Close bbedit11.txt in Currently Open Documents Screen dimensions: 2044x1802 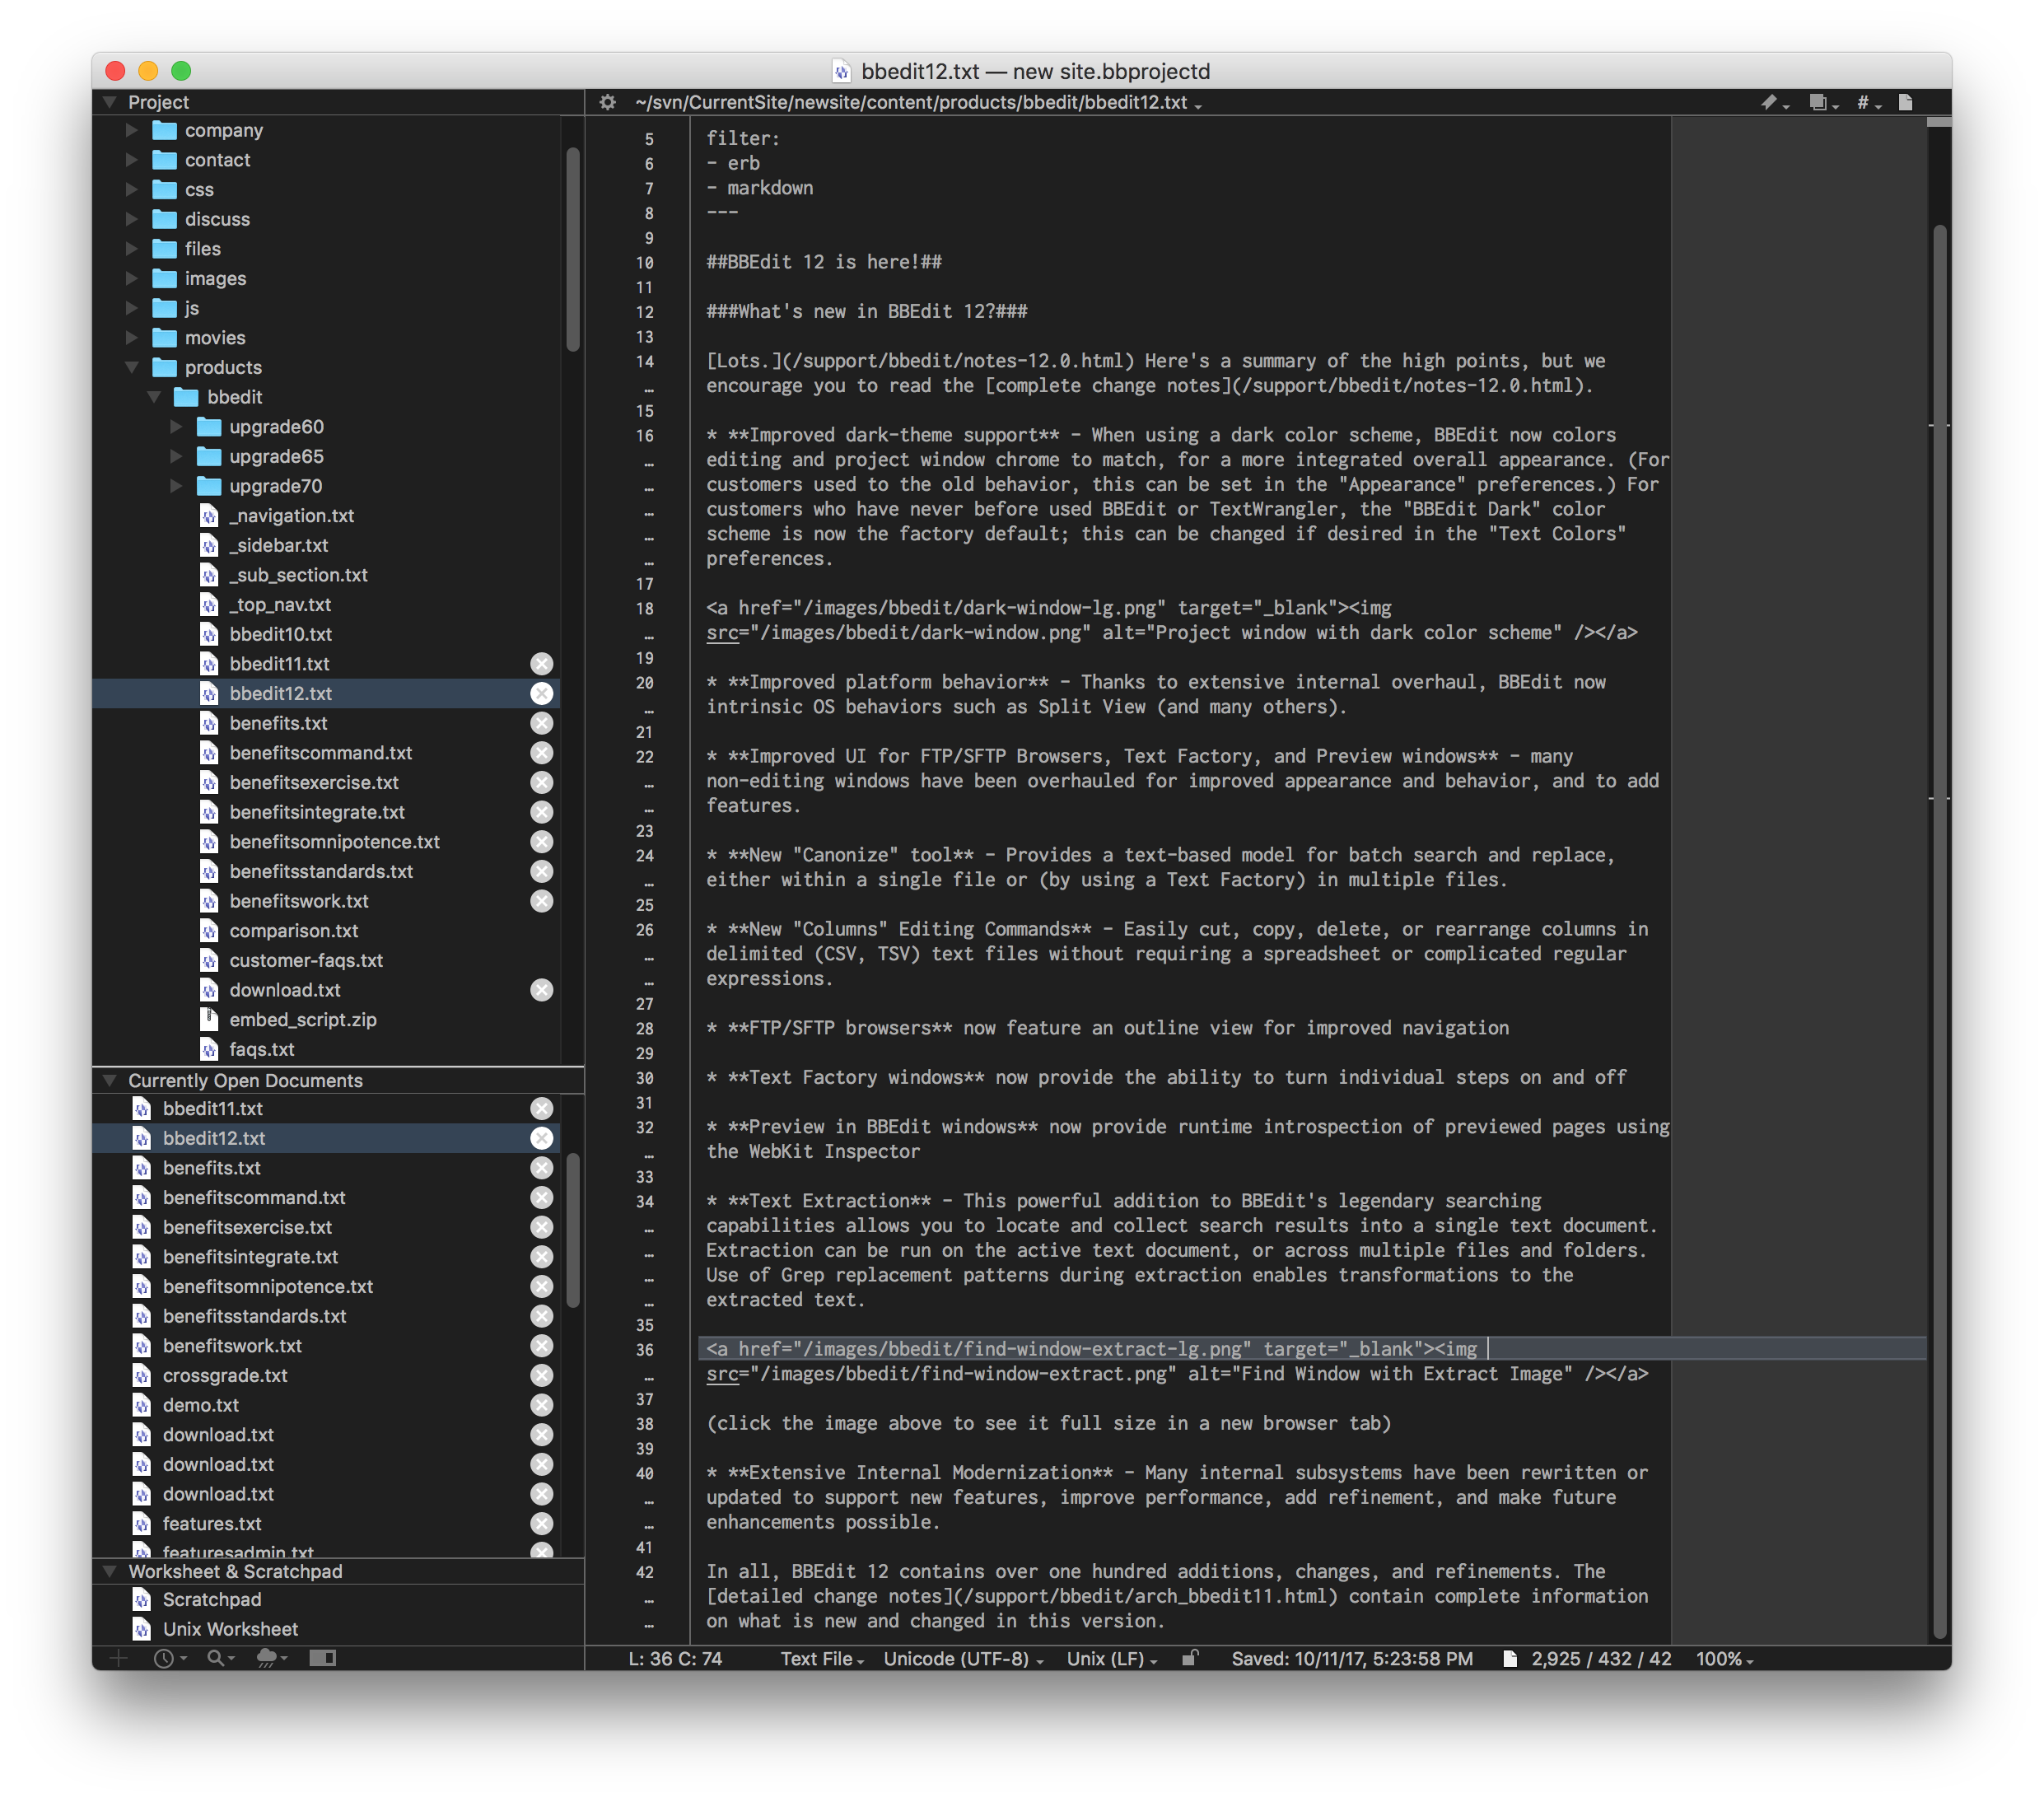point(541,1108)
